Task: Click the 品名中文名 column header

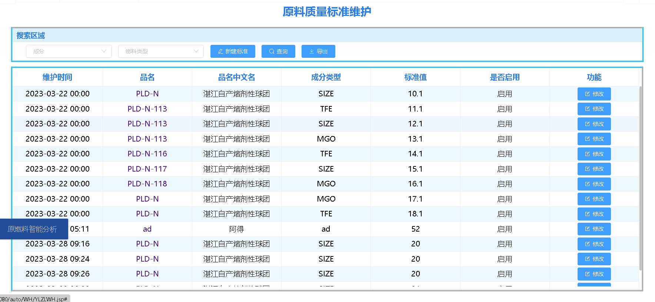Action: [236, 77]
